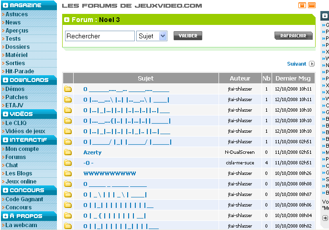Collapse the DOWNLOADS sidebar section
Screen dimensions: 329x230
pyautogui.click(x=6, y=80)
